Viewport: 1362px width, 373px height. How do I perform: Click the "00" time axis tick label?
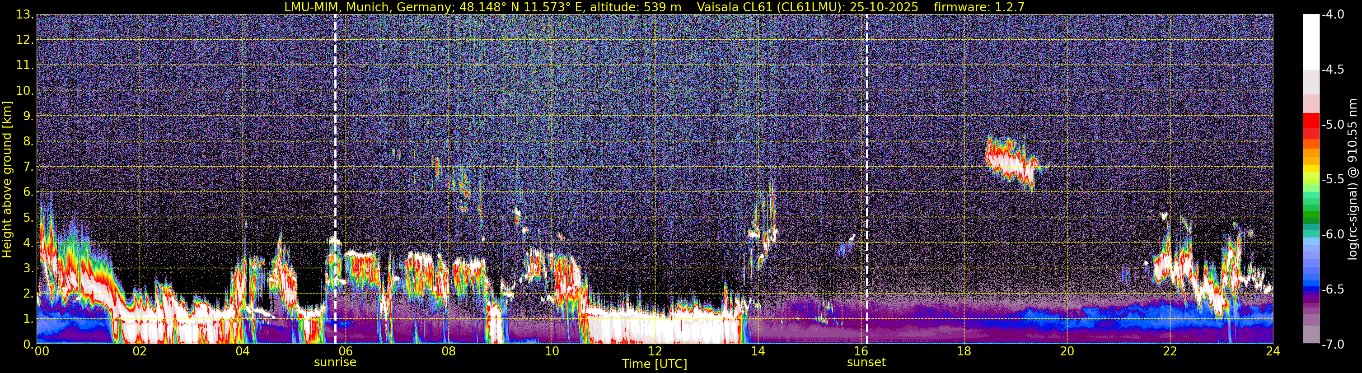tap(41, 351)
